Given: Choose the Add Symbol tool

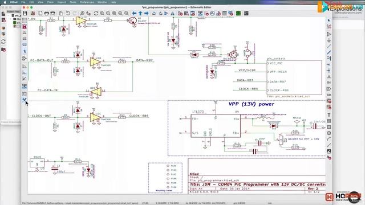Looking at the screenshot, I should 328,34.
